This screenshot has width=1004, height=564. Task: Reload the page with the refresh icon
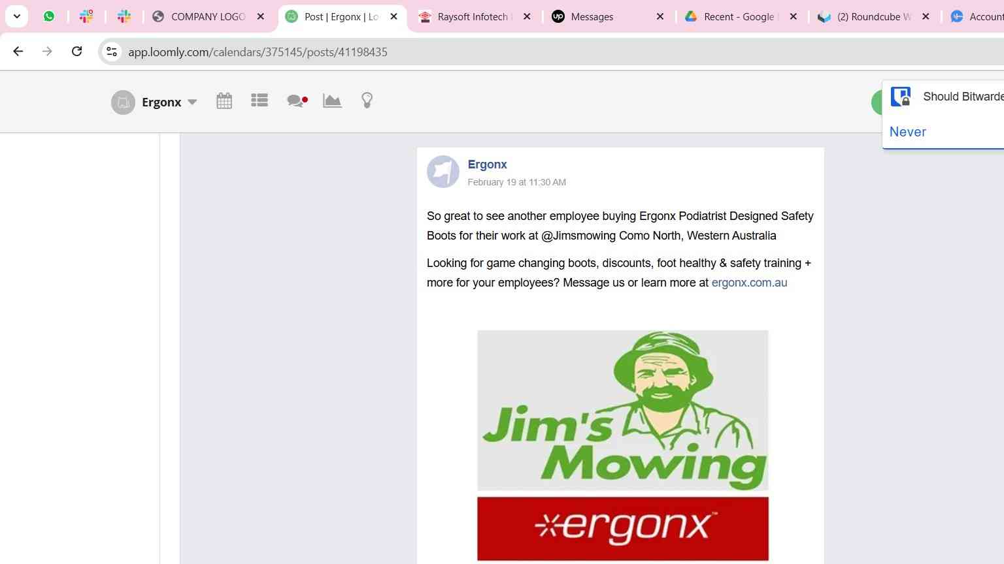tap(77, 52)
